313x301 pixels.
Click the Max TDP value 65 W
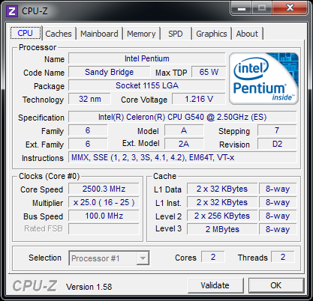209,72
